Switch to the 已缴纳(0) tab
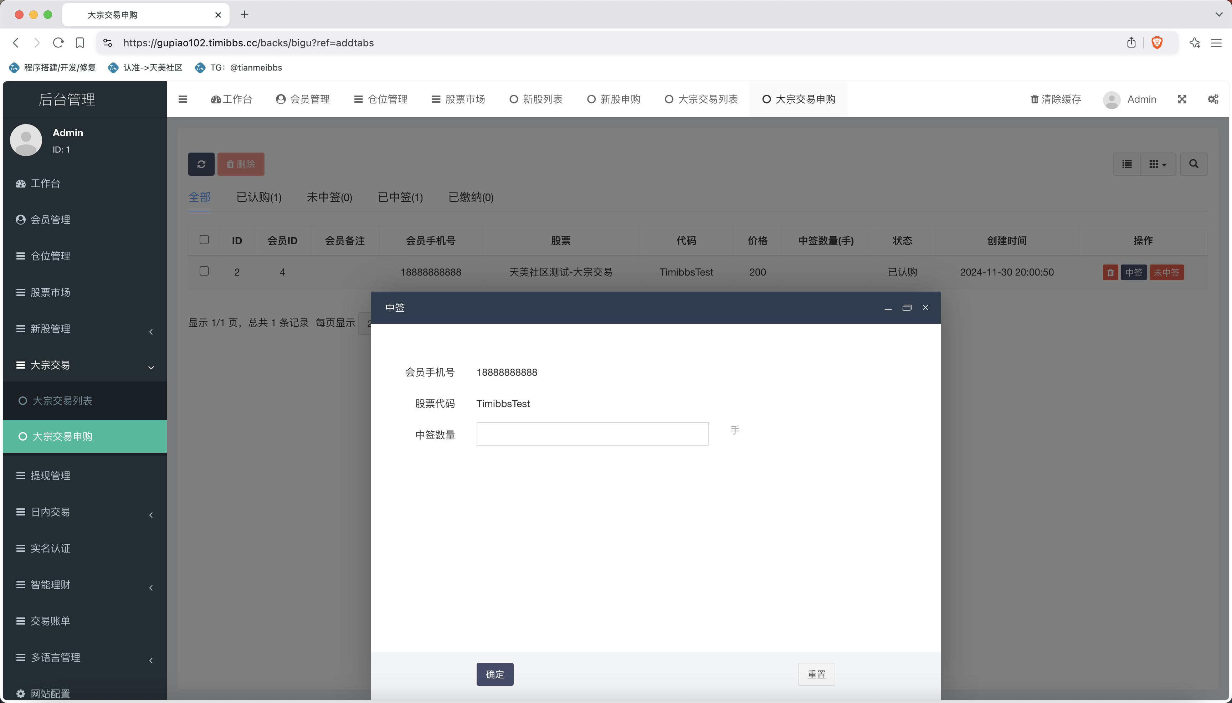Viewport: 1232px width, 703px height. [x=471, y=197]
